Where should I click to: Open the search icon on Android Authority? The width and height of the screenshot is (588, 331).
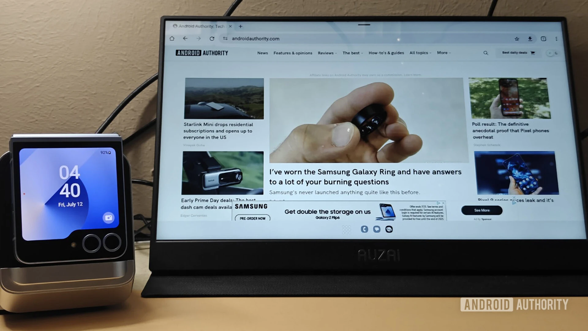click(486, 53)
